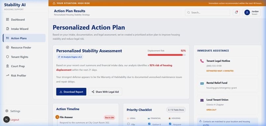
Task: Open Jordan Tenant profile button
Action: 251,13
